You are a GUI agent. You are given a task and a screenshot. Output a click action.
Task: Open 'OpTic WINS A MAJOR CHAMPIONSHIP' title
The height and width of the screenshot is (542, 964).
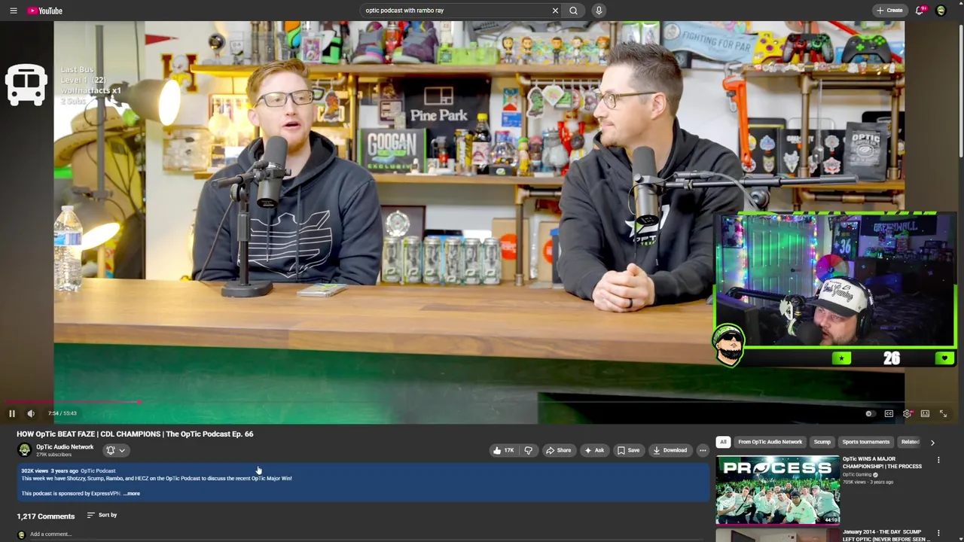point(882,462)
